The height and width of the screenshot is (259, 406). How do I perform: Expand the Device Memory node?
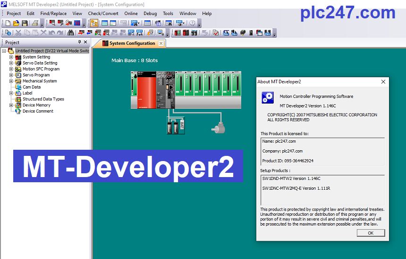point(11,105)
